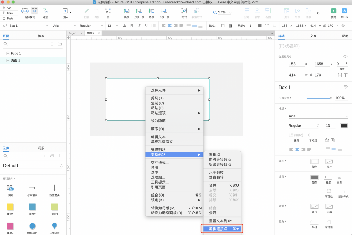The width and height of the screenshot is (352, 235).
Task: Click the opacity slider handle
Action: click(x=331, y=98)
